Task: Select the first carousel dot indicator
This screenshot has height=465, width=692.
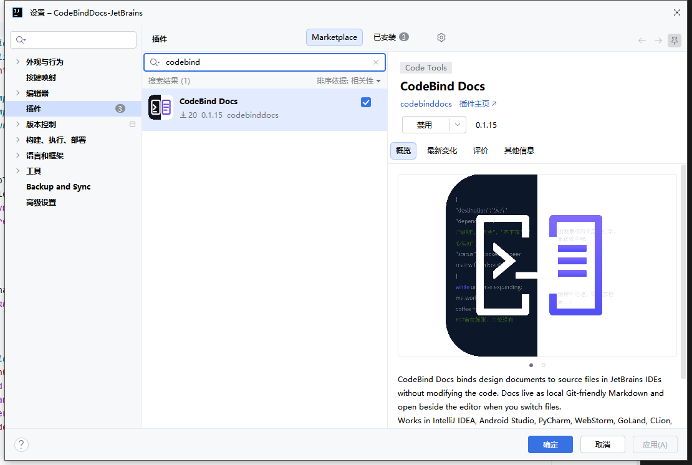Action: pyautogui.click(x=531, y=365)
